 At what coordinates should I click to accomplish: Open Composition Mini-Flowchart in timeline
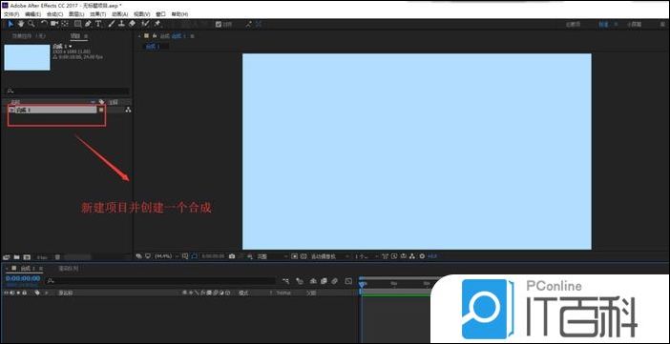click(x=286, y=281)
